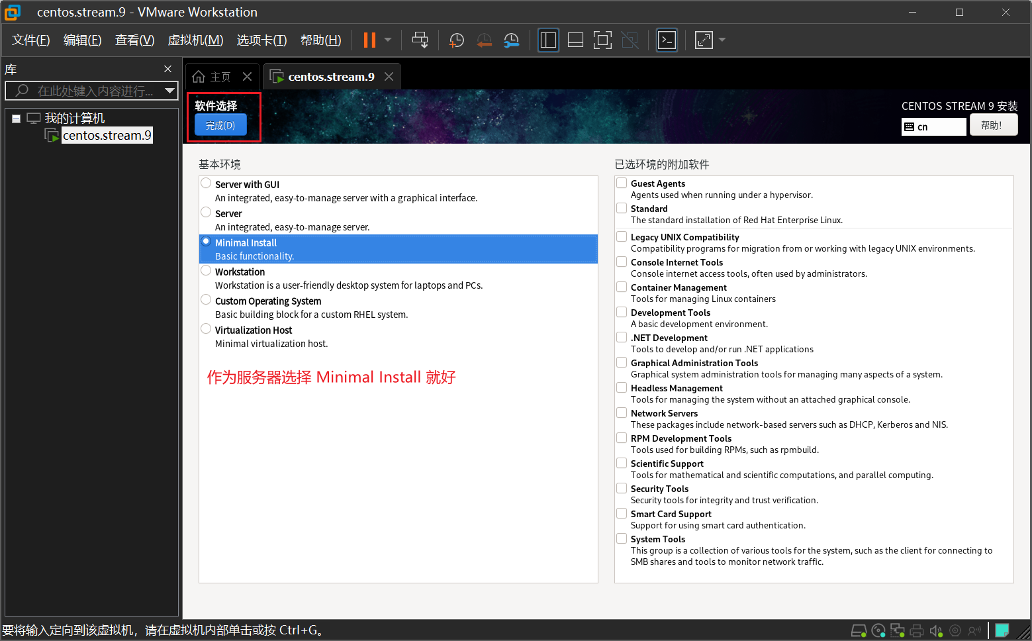Check the Container Management checkbox

tap(622, 287)
